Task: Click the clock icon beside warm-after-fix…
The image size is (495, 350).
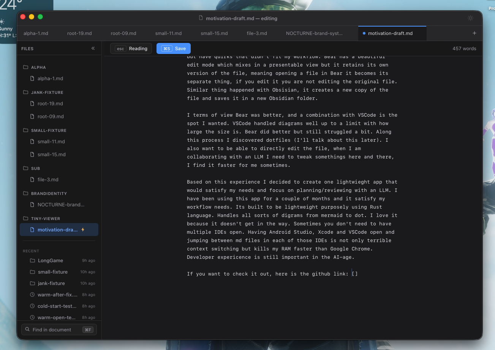Action: [x=32, y=295]
